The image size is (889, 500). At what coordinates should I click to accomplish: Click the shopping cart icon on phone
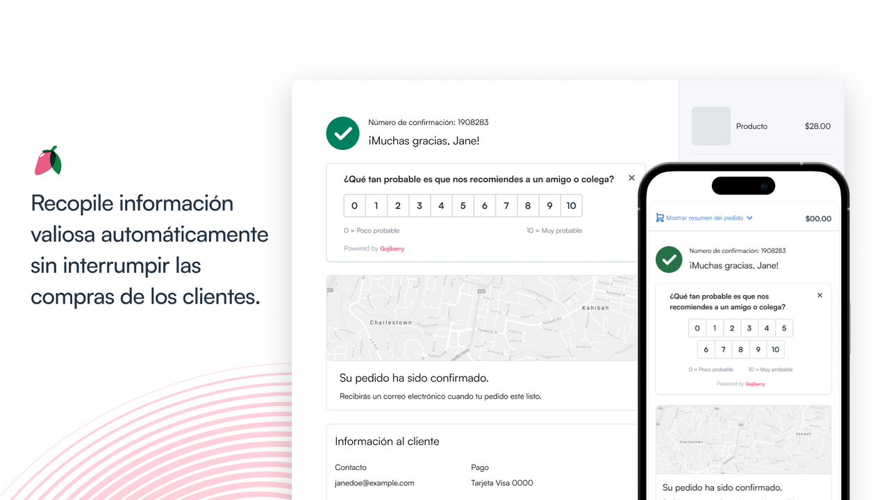point(660,218)
